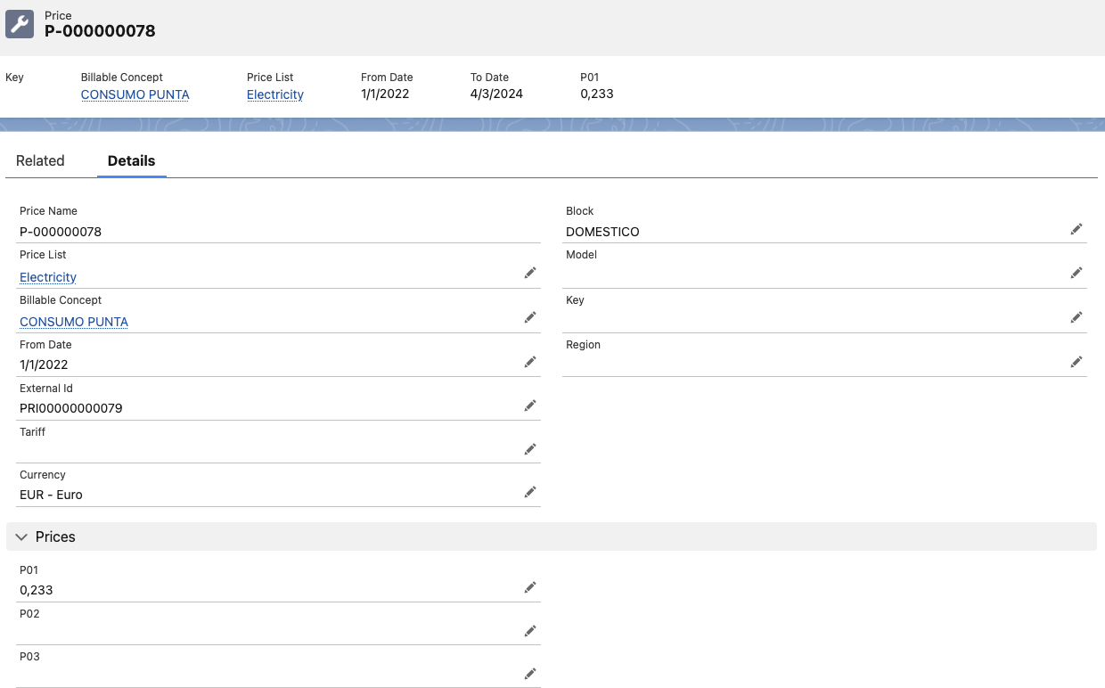Click the From Date value in header
The width and height of the screenshot is (1105, 688).
point(385,94)
